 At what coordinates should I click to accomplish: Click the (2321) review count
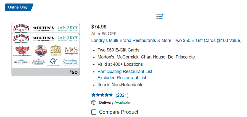point(122,95)
